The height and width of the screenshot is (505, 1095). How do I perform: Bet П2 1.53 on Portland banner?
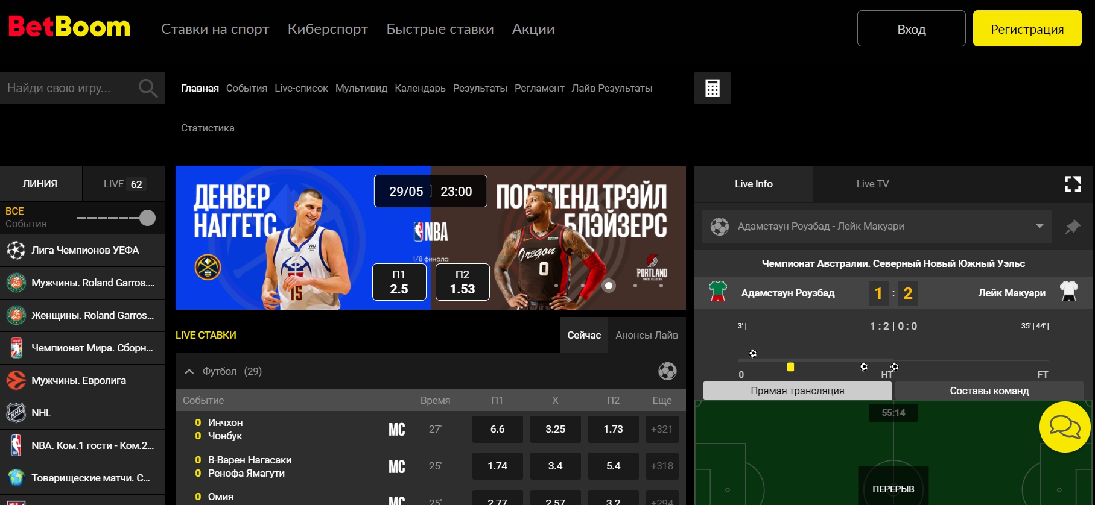463,282
